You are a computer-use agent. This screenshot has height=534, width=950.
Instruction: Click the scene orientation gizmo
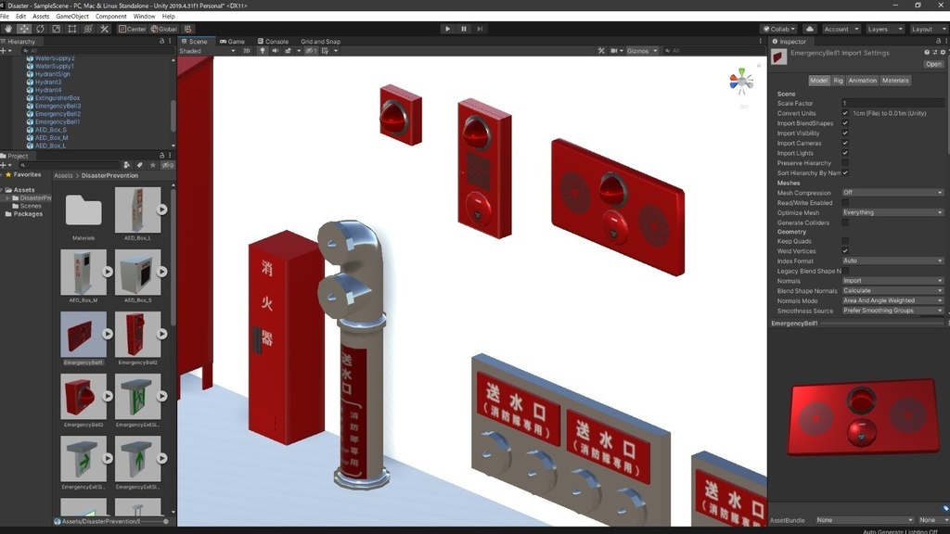point(741,82)
